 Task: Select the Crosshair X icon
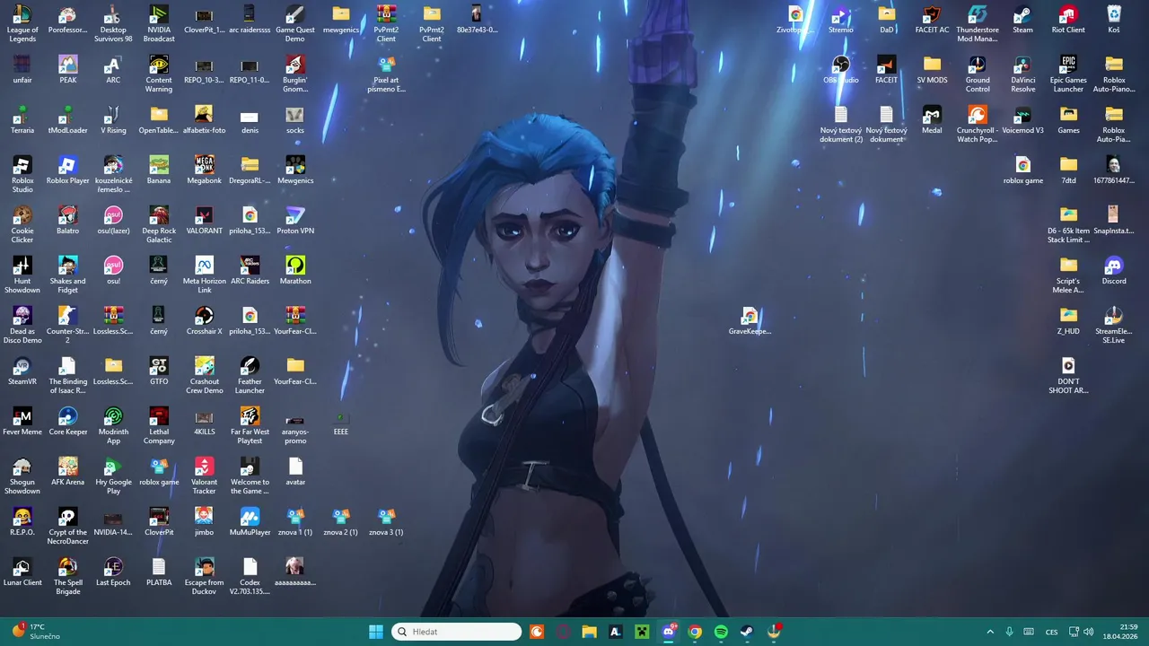click(x=204, y=320)
